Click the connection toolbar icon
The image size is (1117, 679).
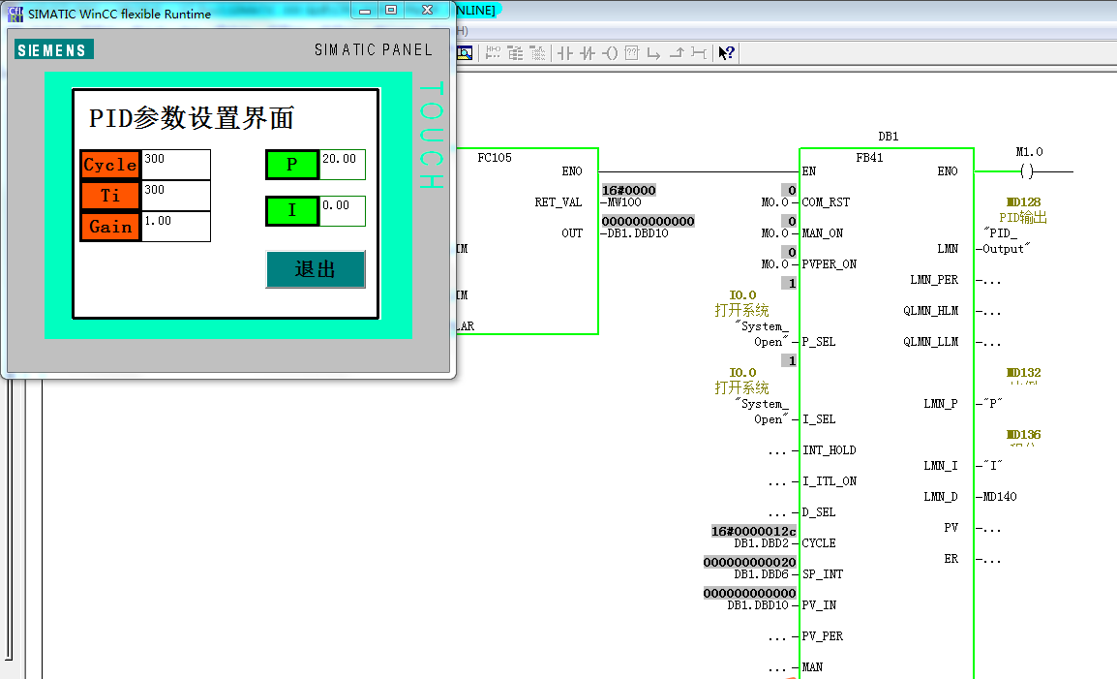pyautogui.click(x=699, y=52)
